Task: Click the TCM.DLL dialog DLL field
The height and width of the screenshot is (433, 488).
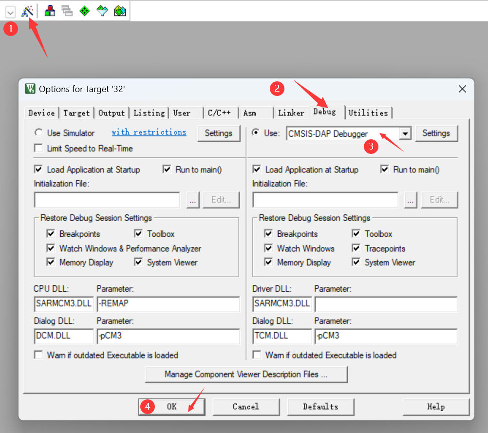Action: click(282, 336)
